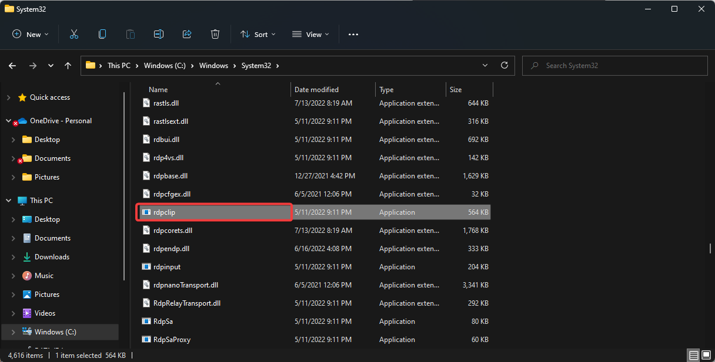Click the Rename icon in toolbar
Screen dimensions: 715x362
158,34
